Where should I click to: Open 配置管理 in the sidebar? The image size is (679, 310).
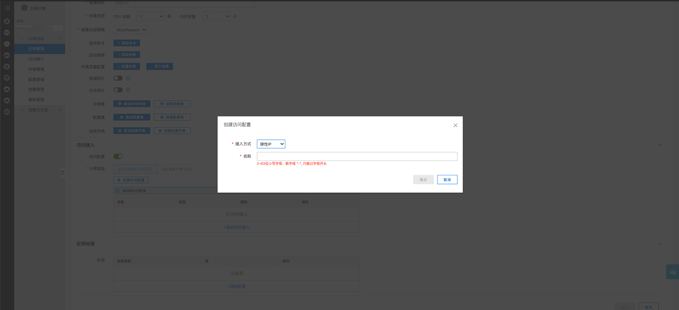(36, 79)
